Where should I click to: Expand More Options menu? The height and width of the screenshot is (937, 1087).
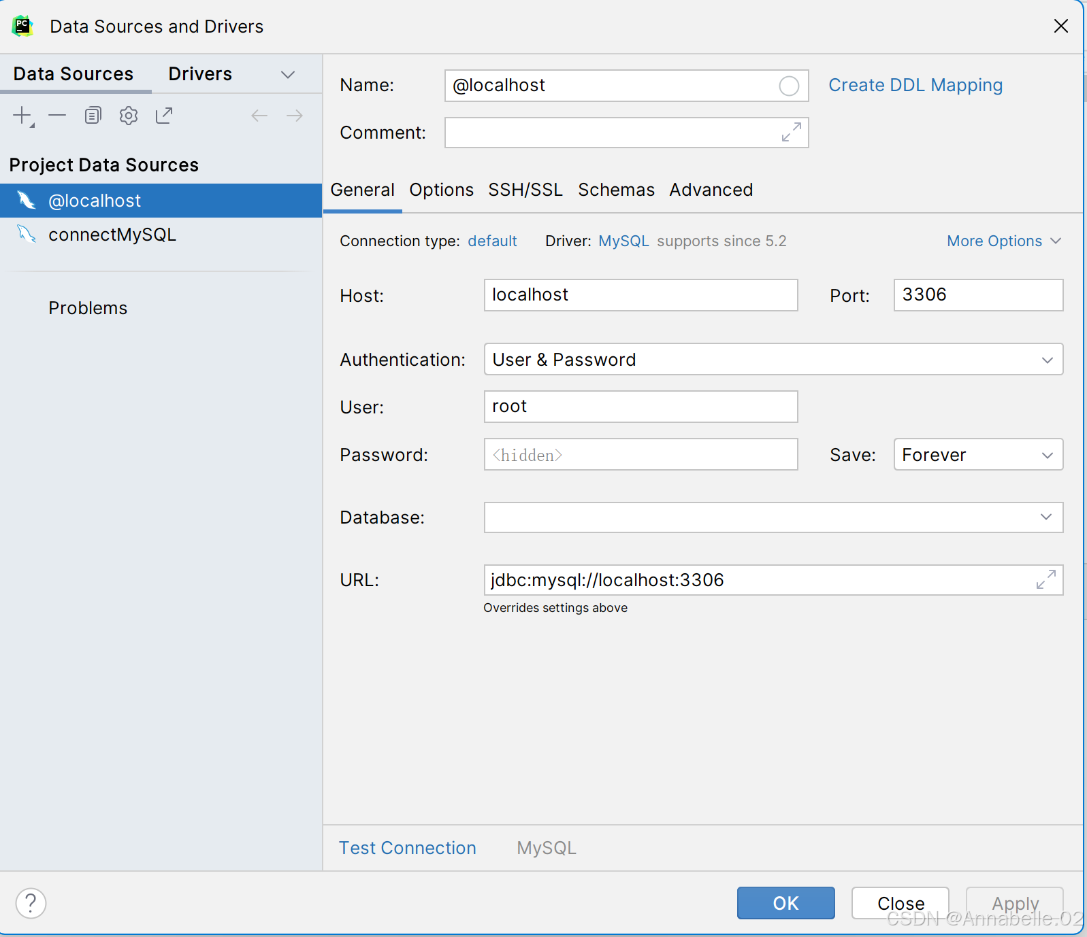tap(1004, 241)
